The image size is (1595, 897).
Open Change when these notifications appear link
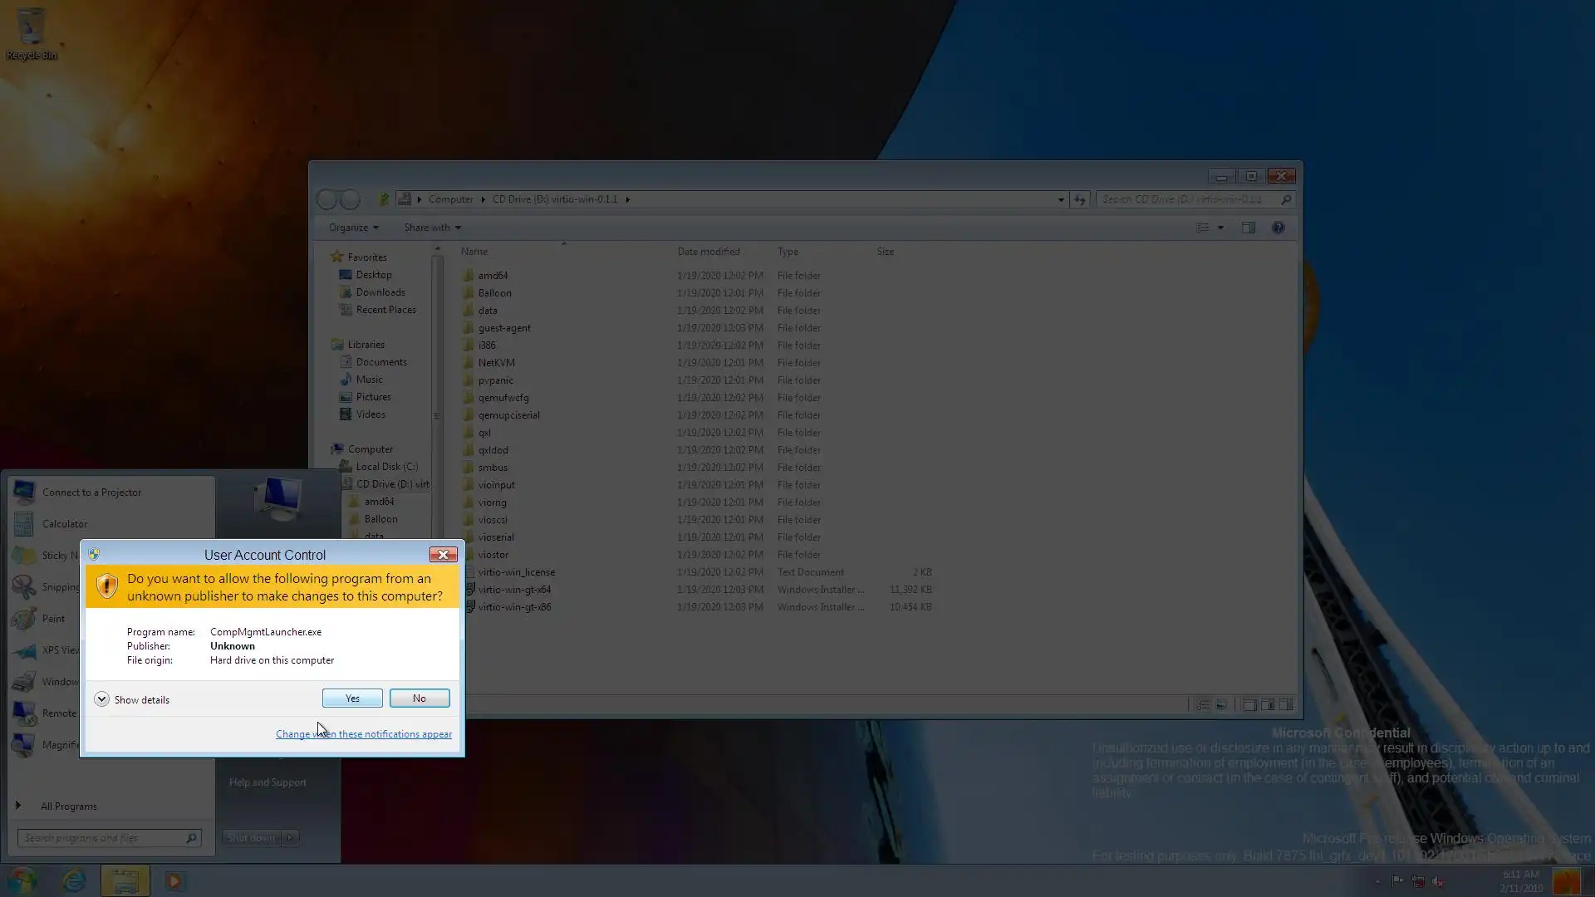[363, 734]
